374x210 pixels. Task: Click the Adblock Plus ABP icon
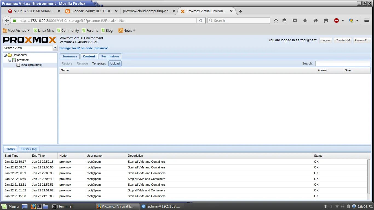pos(336,21)
